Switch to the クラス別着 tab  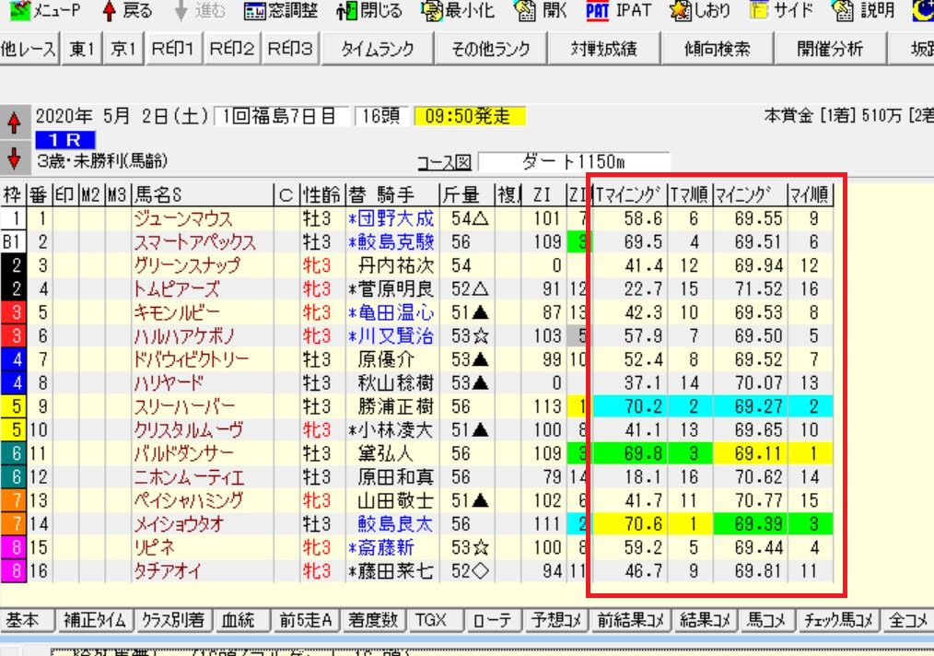pos(173,620)
